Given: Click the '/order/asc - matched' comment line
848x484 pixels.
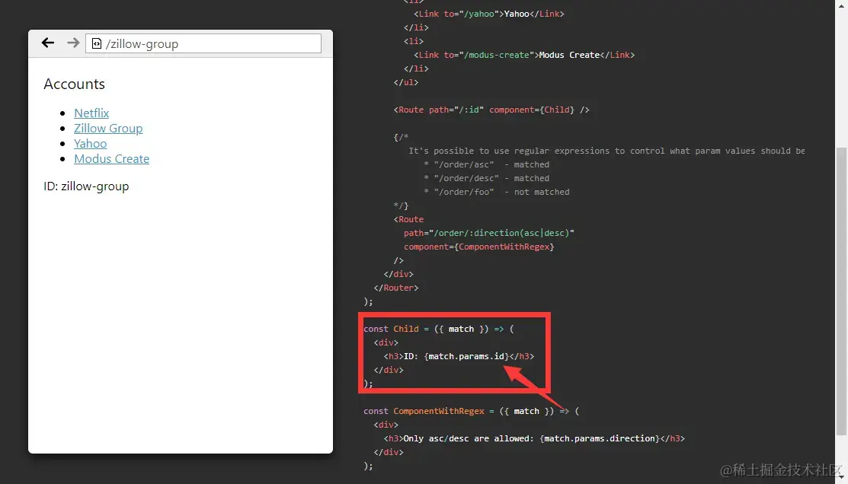Looking at the screenshot, I should click(486, 164).
